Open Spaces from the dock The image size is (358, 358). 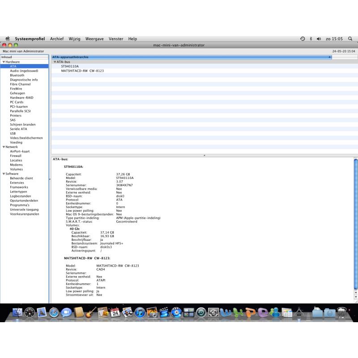[x=189, y=312]
